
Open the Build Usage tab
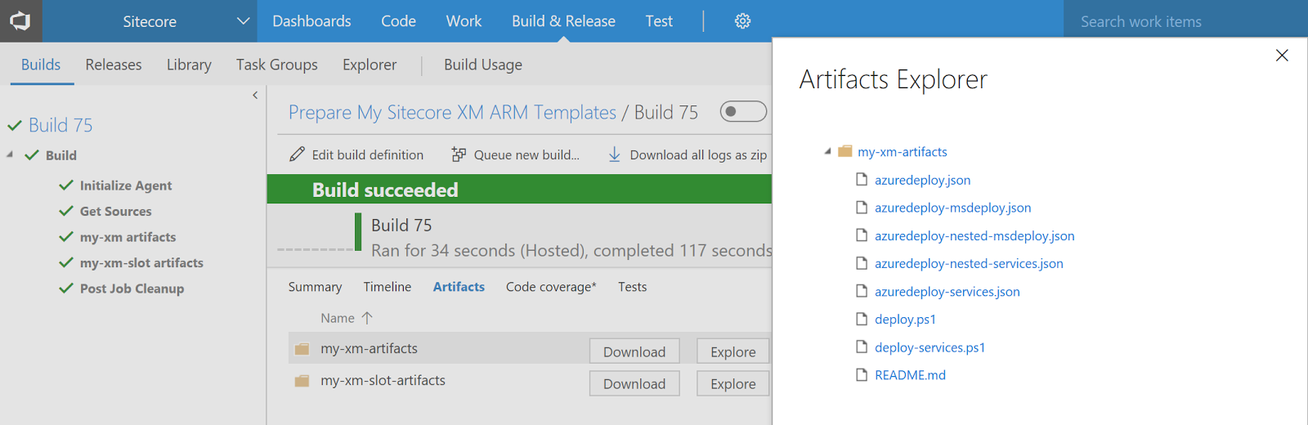[483, 65]
